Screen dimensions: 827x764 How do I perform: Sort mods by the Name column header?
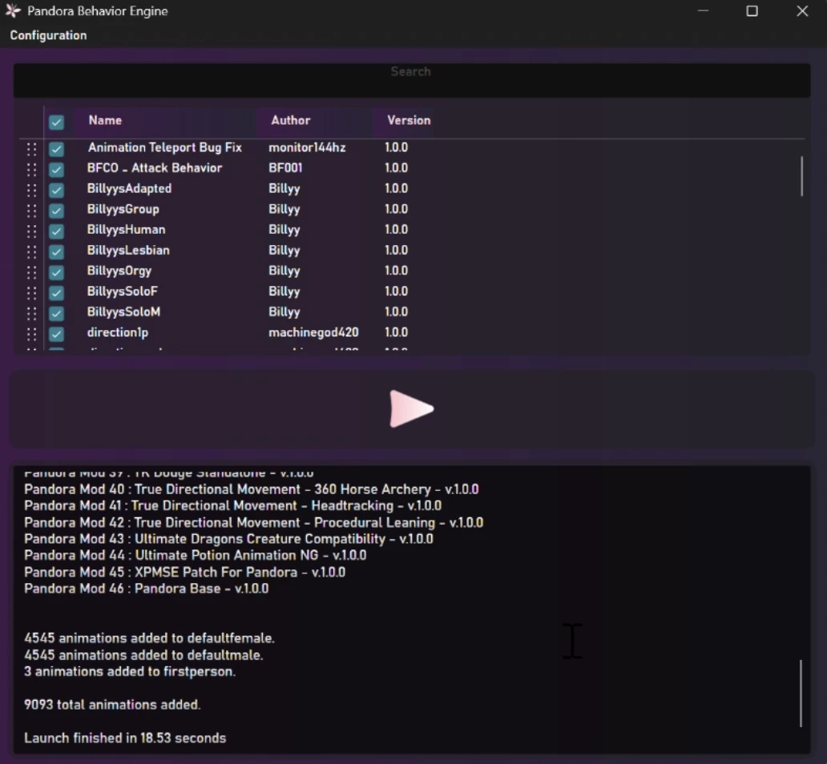tap(105, 120)
